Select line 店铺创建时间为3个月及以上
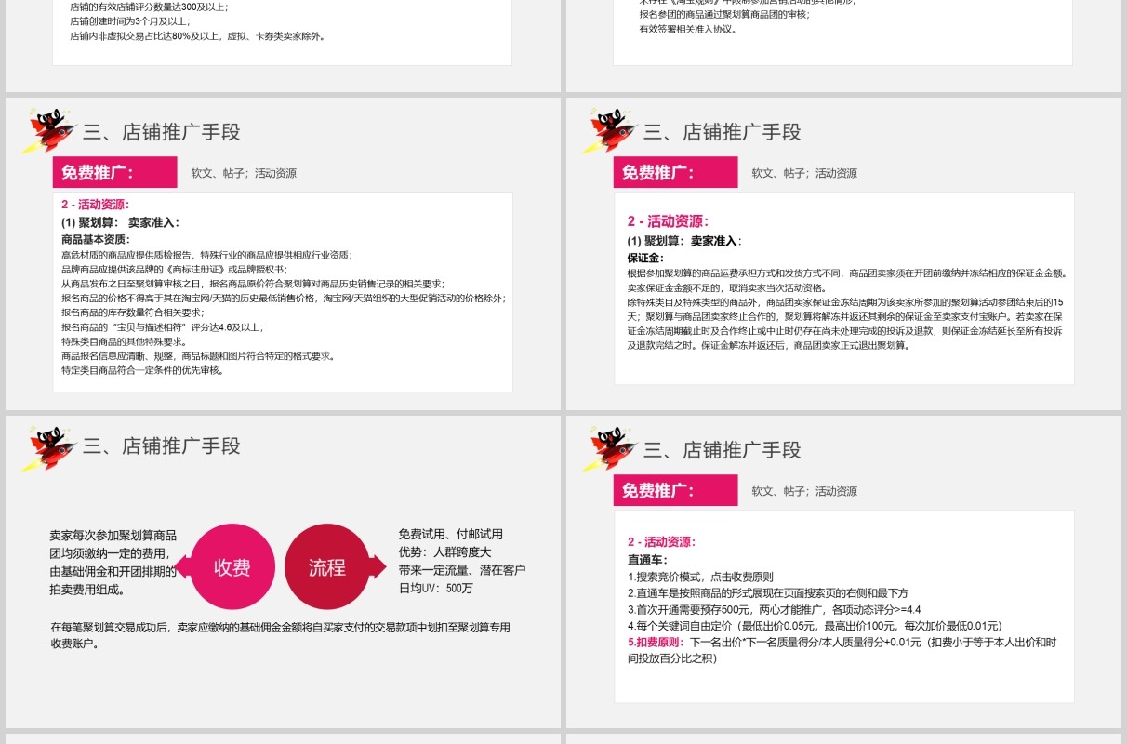The image size is (1127, 744). pos(130,21)
